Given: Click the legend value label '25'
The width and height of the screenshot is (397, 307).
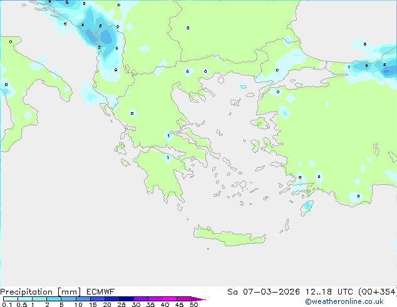Looking at the screenshot, I should pos(121,304).
